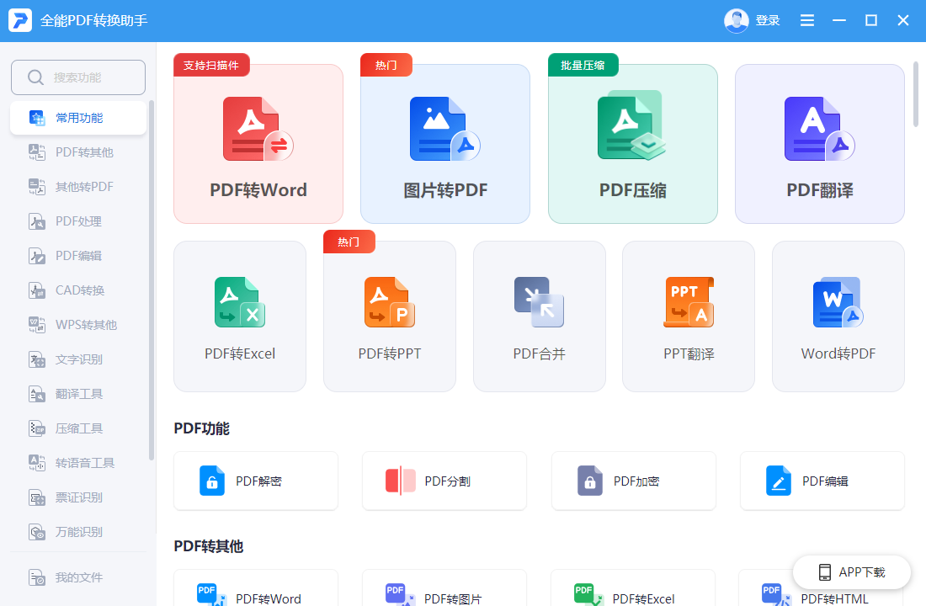Launch Word转PDF tool icon
Viewport: 926px width, 606px height.
pos(838,302)
